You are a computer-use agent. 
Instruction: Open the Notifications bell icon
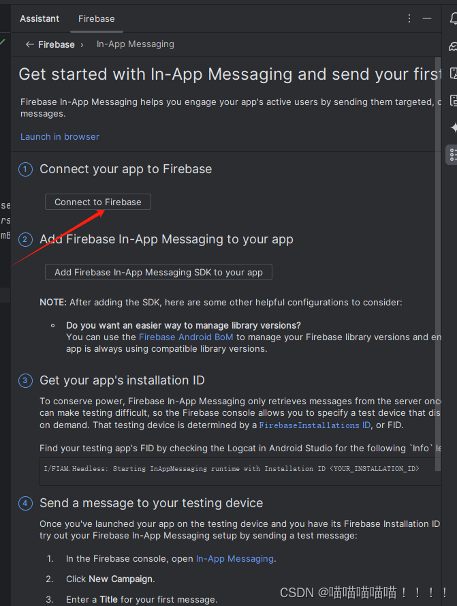coord(454,18)
